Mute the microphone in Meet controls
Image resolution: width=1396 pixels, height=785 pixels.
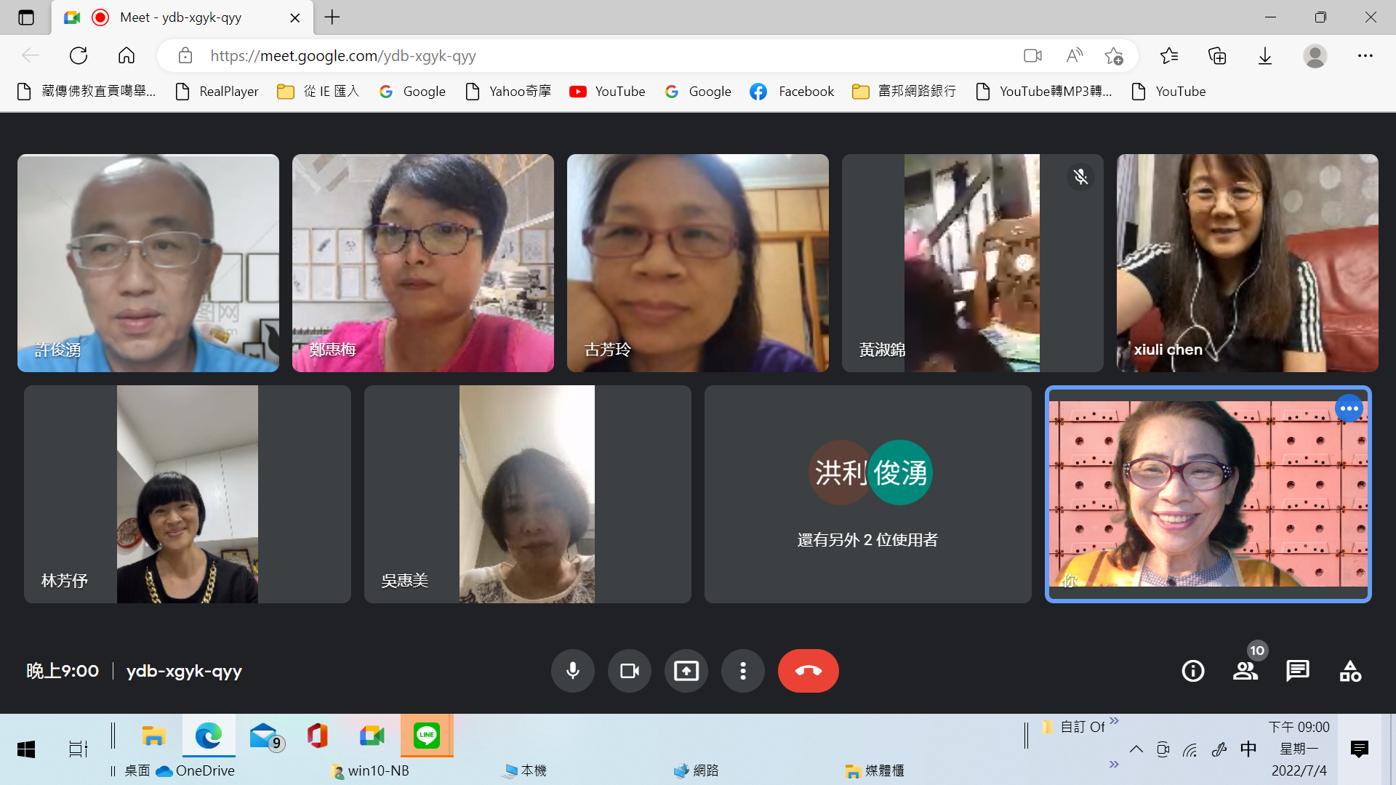[x=572, y=670]
